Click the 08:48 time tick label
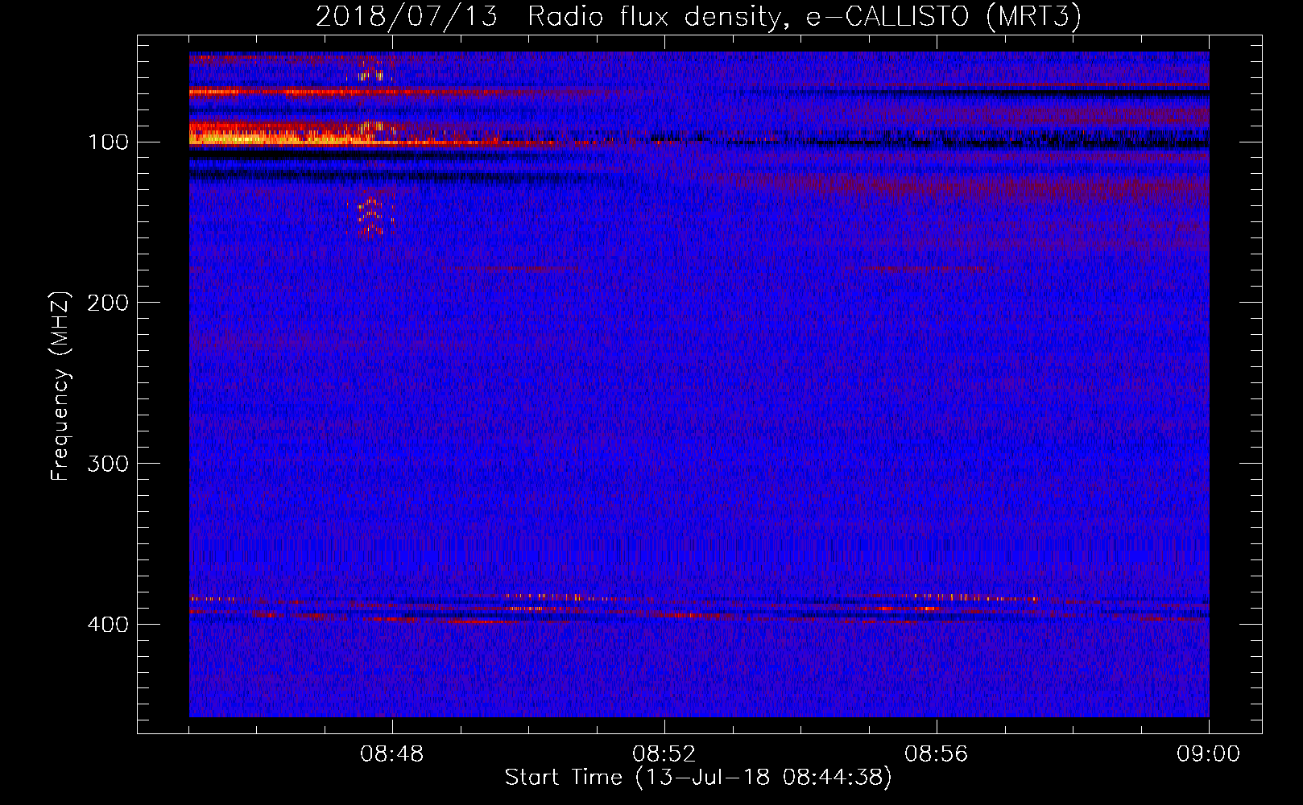Image resolution: width=1303 pixels, height=805 pixels. point(392,754)
